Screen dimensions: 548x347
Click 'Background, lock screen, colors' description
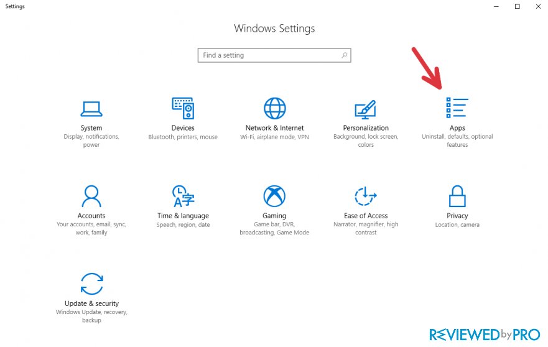[x=366, y=141]
